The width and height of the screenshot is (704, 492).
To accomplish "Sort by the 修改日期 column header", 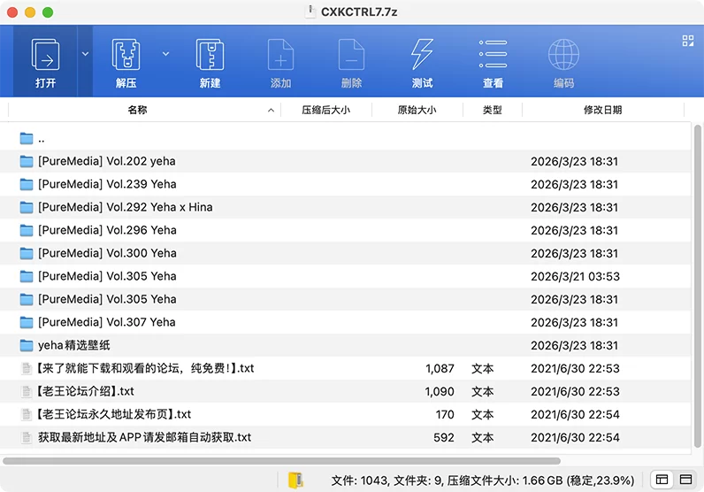I will (602, 111).
